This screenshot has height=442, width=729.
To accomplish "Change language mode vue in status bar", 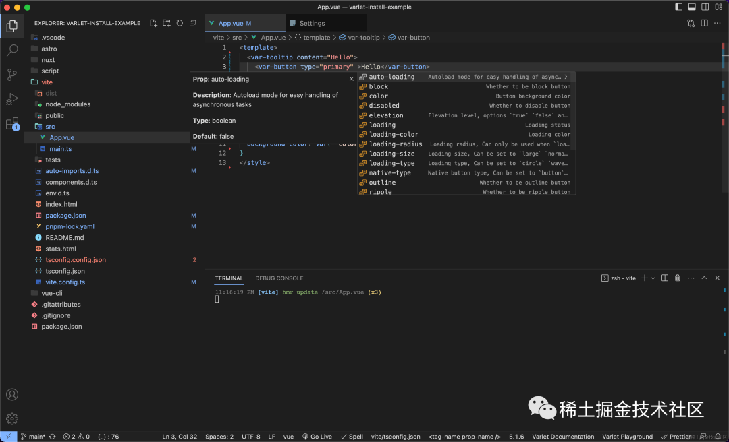I will coord(288,437).
